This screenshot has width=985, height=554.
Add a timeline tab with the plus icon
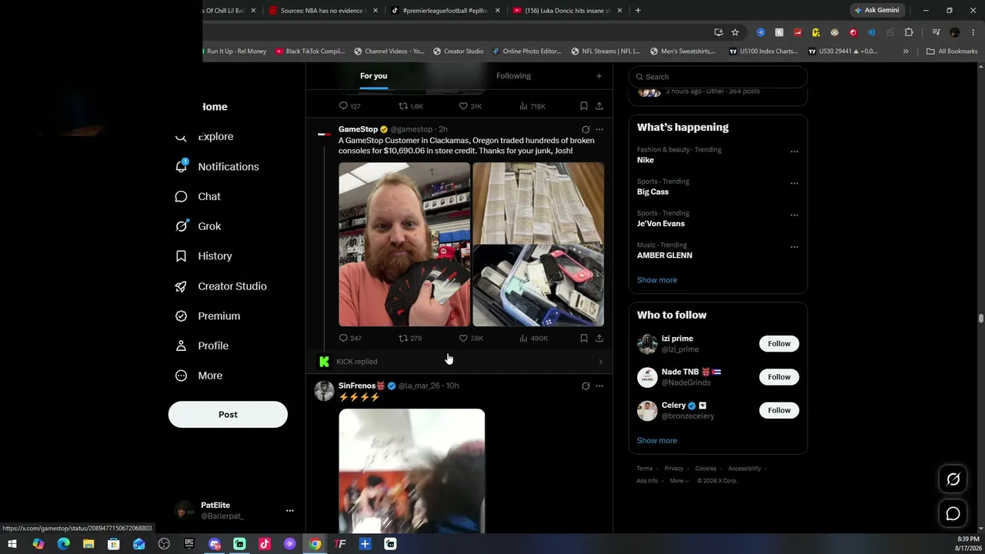pyautogui.click(x=599, y=76)
